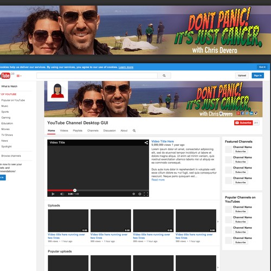
Task: Open the last video thumbnail in the Uploads row
Action: (196, 221)
